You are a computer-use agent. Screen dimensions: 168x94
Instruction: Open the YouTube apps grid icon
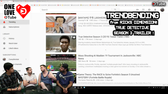coord(143,10)
